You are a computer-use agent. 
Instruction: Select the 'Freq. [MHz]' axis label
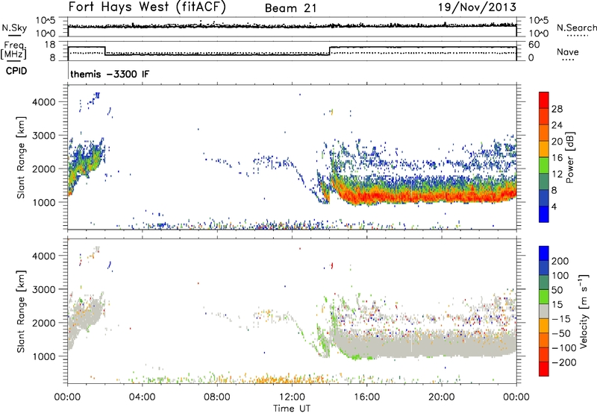13,50
